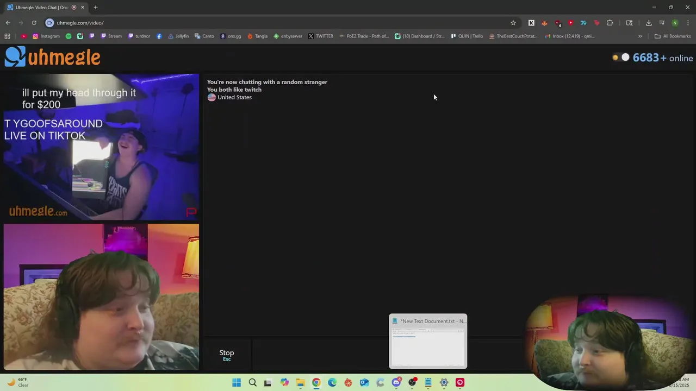Open the Windows Start menu
Image resolution: width=696 pixels, height=391 pixels.
(x=237, y=383)
